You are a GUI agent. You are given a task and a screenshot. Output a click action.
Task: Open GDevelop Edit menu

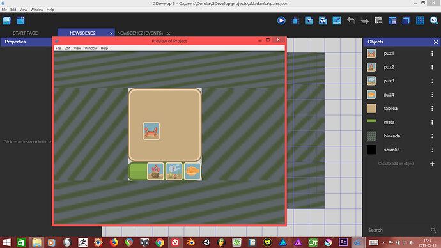(13, 10)
